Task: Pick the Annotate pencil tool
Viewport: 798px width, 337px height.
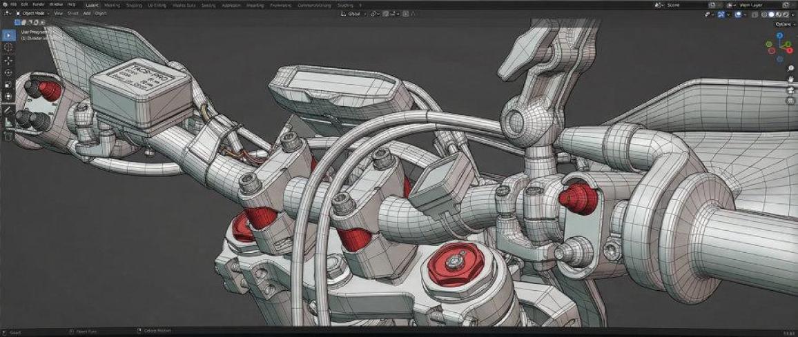Action: point(8,110)
